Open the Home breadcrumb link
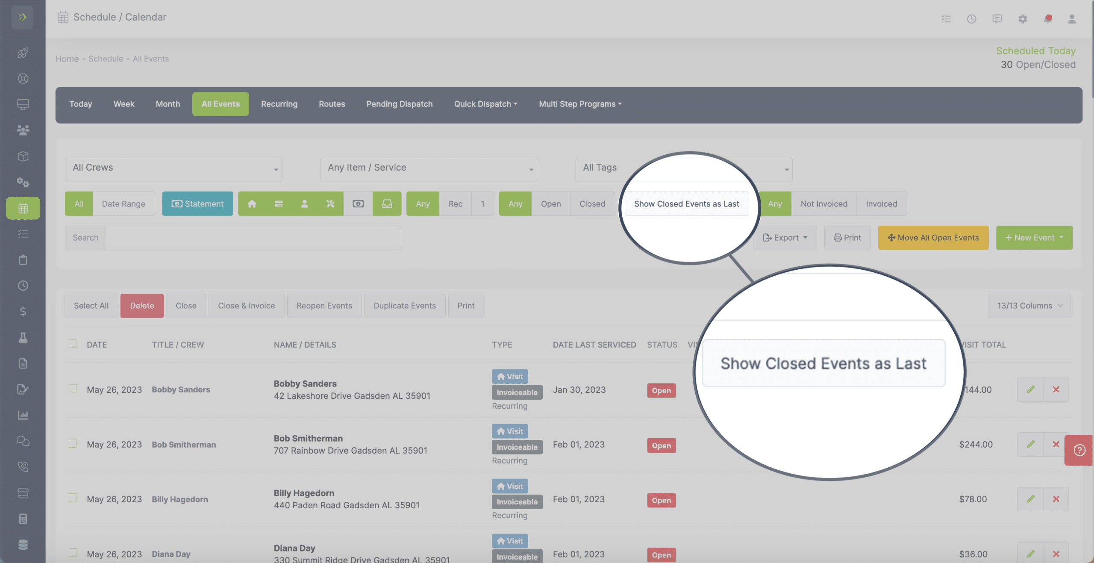 [x=67, y=59]
